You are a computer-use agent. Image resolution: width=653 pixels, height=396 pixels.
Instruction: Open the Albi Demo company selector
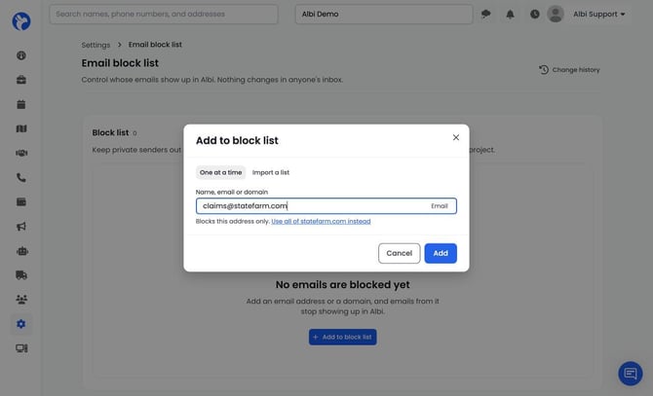click(x=384, y=15)
